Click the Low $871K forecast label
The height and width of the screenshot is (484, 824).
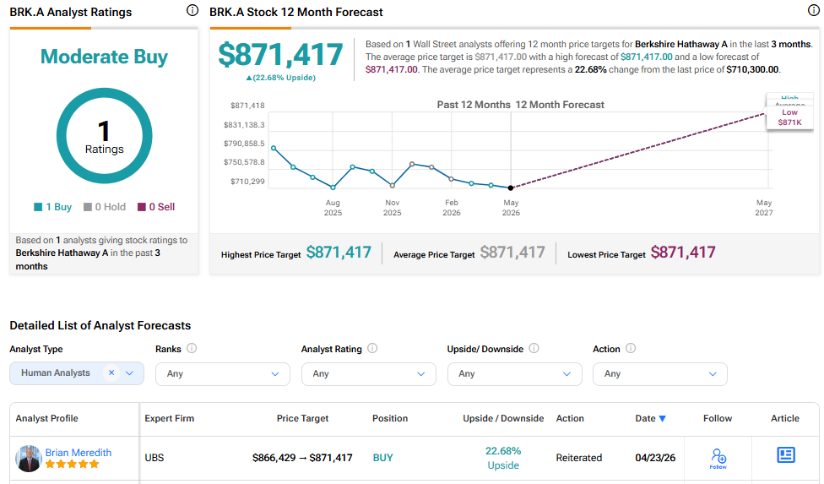(790, 117)
